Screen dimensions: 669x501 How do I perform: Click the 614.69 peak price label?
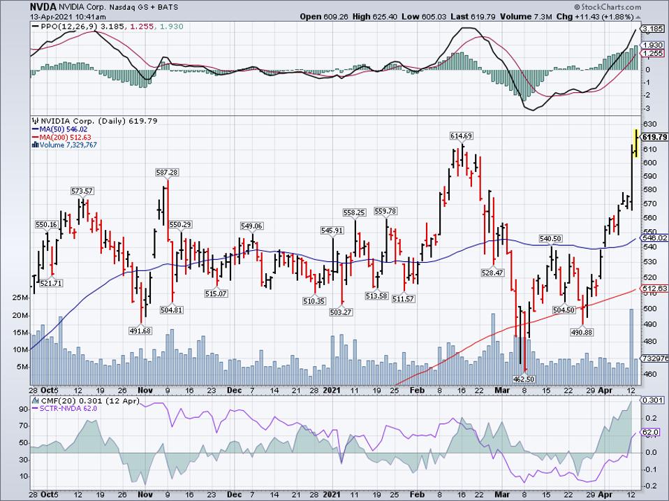click(x=461, y=136)
